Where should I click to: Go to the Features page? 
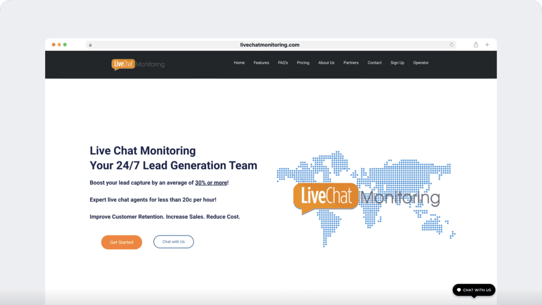point(261,63)
